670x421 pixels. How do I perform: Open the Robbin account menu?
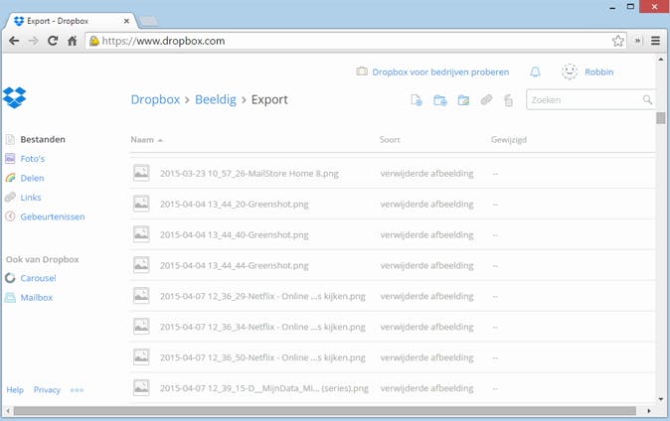click(x=586, y=72)
